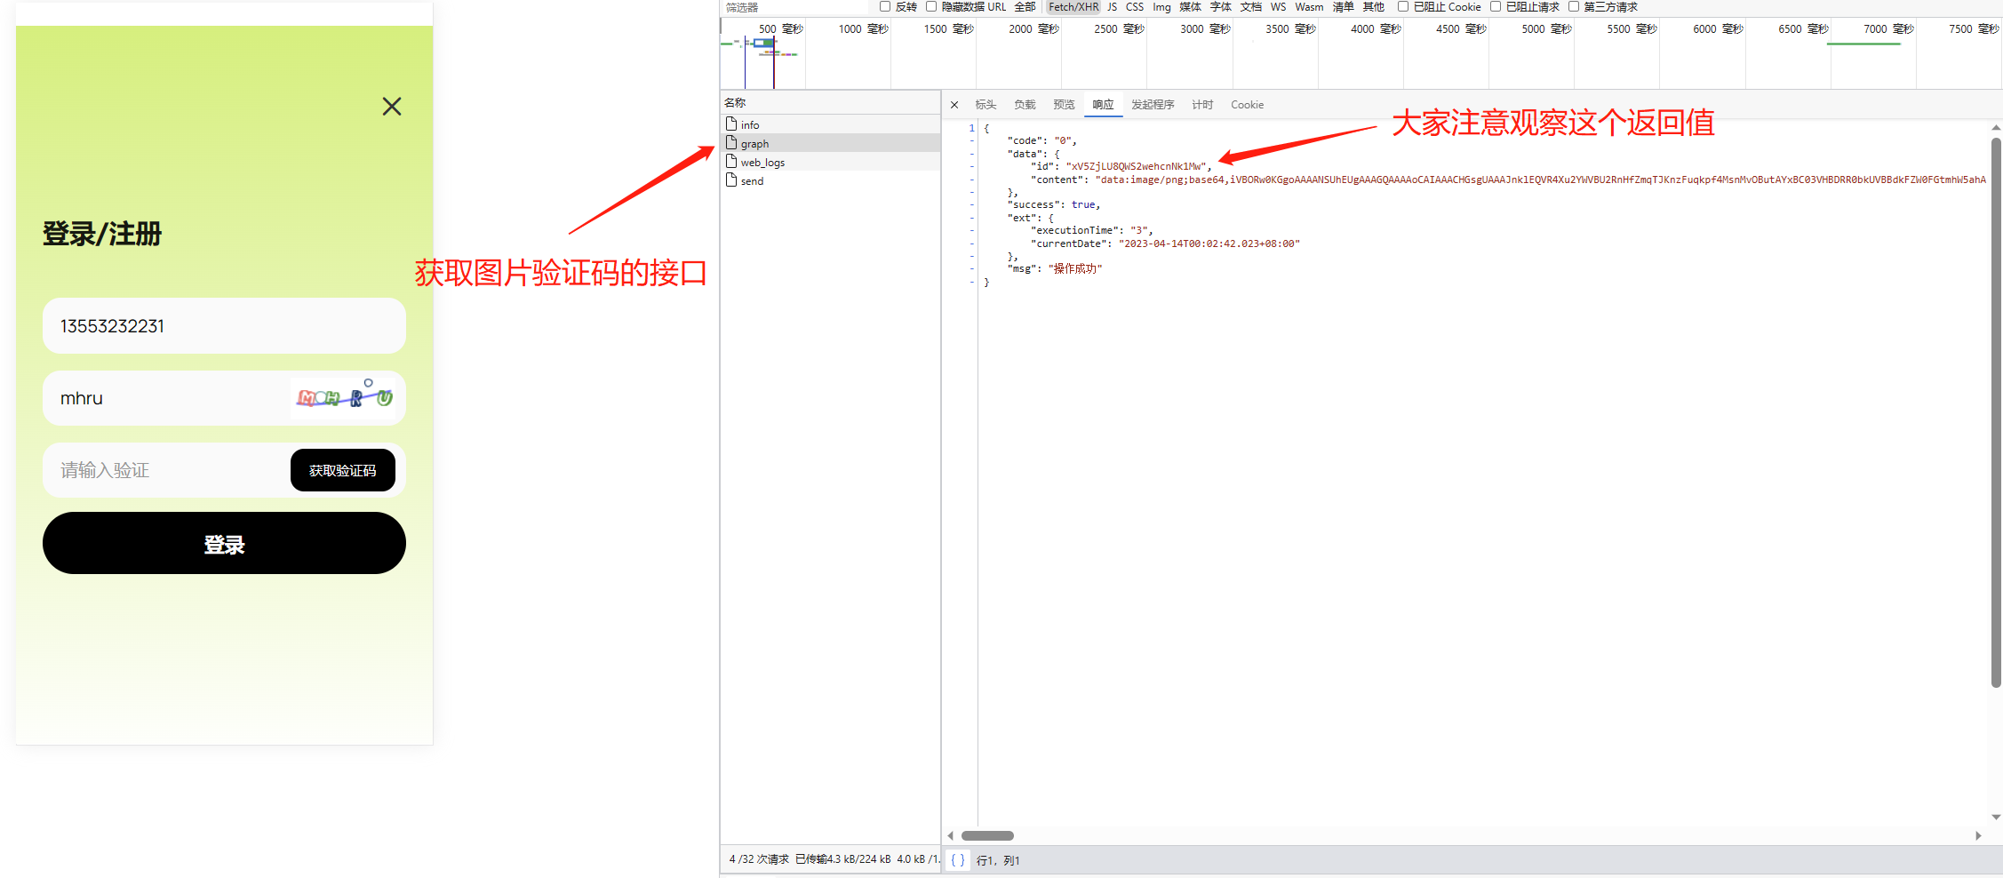Click the file icon beside the info request
This screenshot has height=878, width=2003.
point(731,124)
